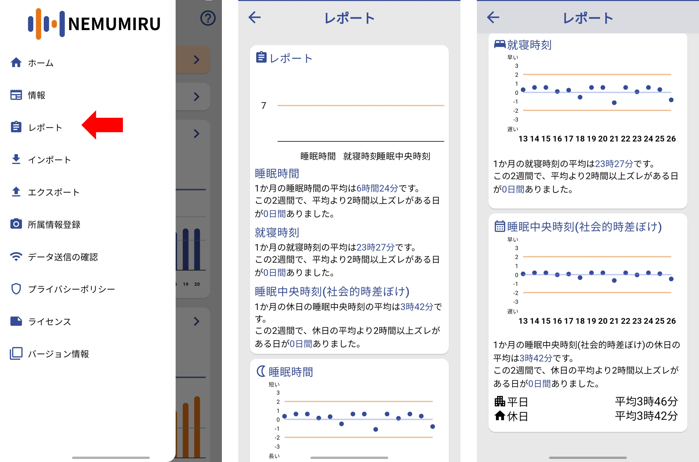This screenshot has width=699, height=462.
Task: Open ライセンス in the sidebar
Action: tap(49, 322)
